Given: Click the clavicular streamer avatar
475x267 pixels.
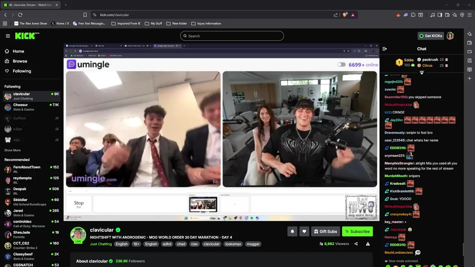Looking at the screenshot, I should (78, 235).
